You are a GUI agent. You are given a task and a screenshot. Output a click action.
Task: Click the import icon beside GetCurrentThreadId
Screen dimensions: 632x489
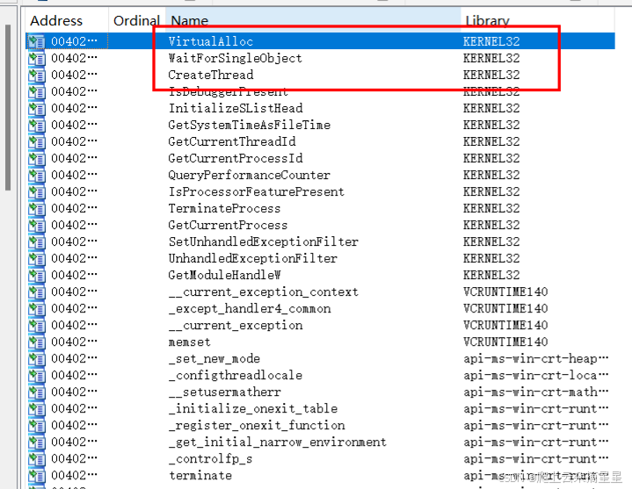(x=36, y=141)
